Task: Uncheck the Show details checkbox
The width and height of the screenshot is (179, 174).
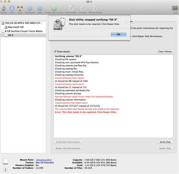Action: point(55,51)
